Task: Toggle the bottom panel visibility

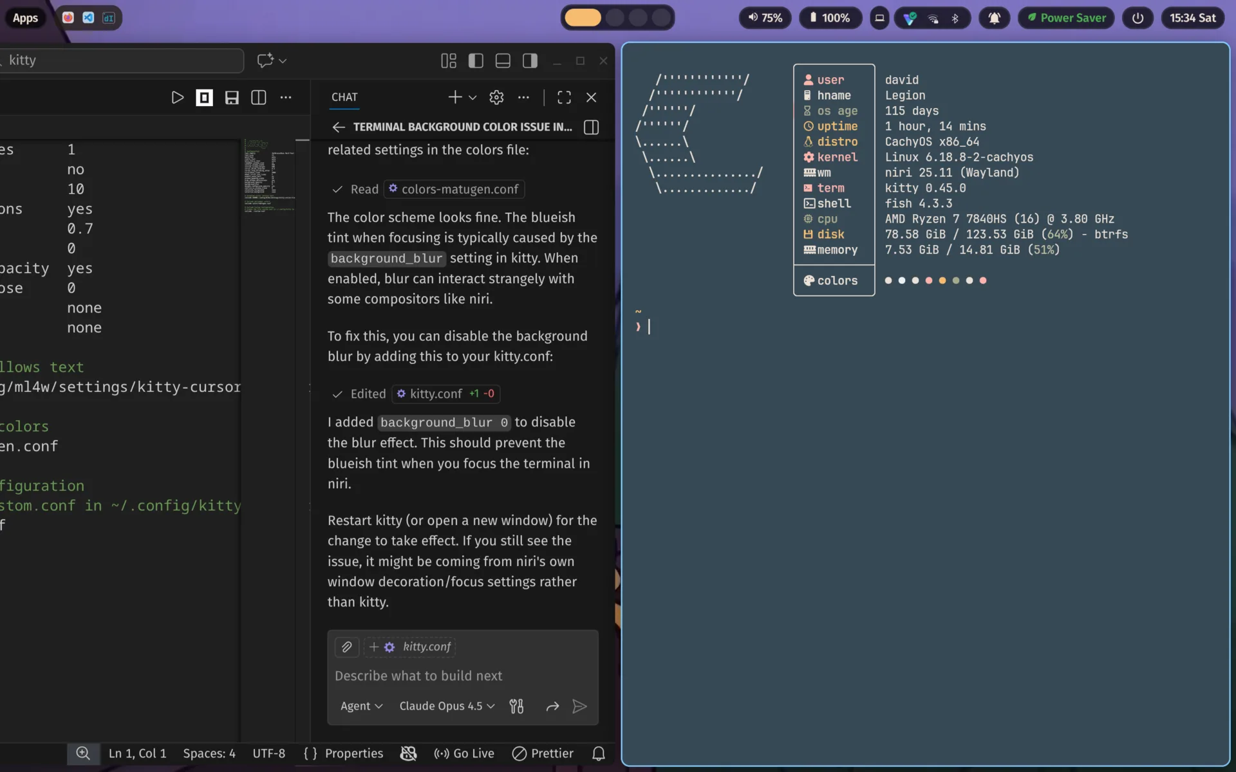Action: [503, 60]
